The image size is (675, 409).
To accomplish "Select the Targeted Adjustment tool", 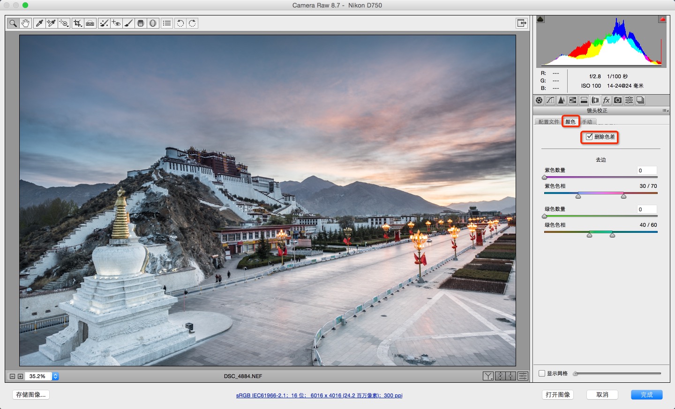I will (x=64, y=23).
